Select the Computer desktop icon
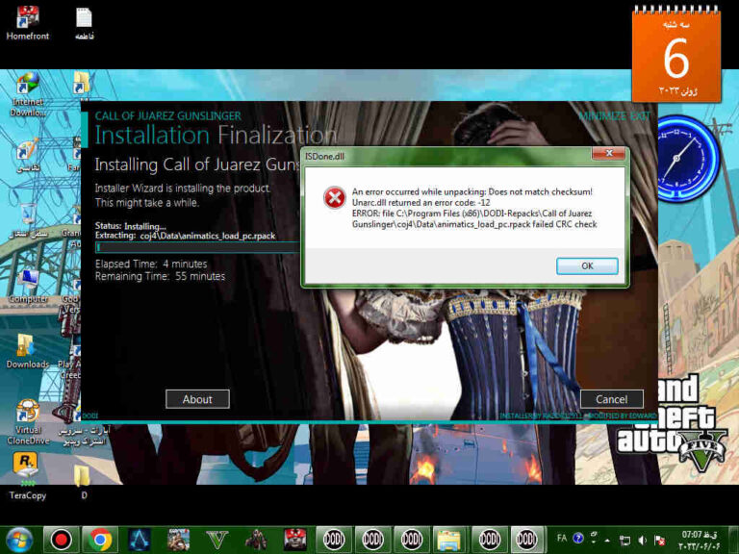The height and width of the screenshot is (554, 739). [28, 281]
